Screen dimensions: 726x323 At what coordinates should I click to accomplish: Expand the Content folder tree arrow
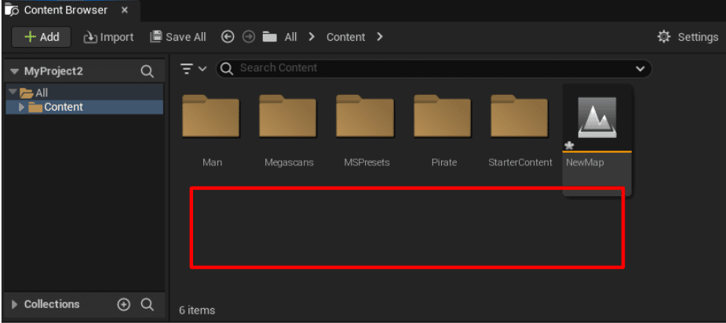[x=21, y=107]
